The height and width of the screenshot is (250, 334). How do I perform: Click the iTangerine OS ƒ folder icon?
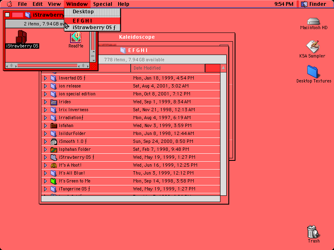[53, 189]
